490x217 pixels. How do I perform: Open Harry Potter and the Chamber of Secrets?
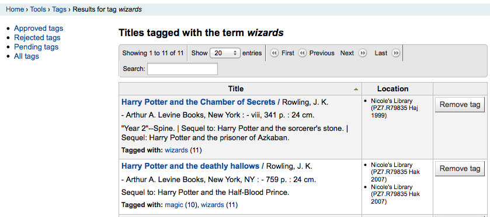(199, 102)
